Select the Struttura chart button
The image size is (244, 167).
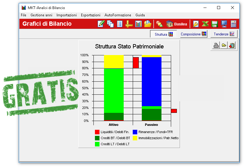(164, 34)
